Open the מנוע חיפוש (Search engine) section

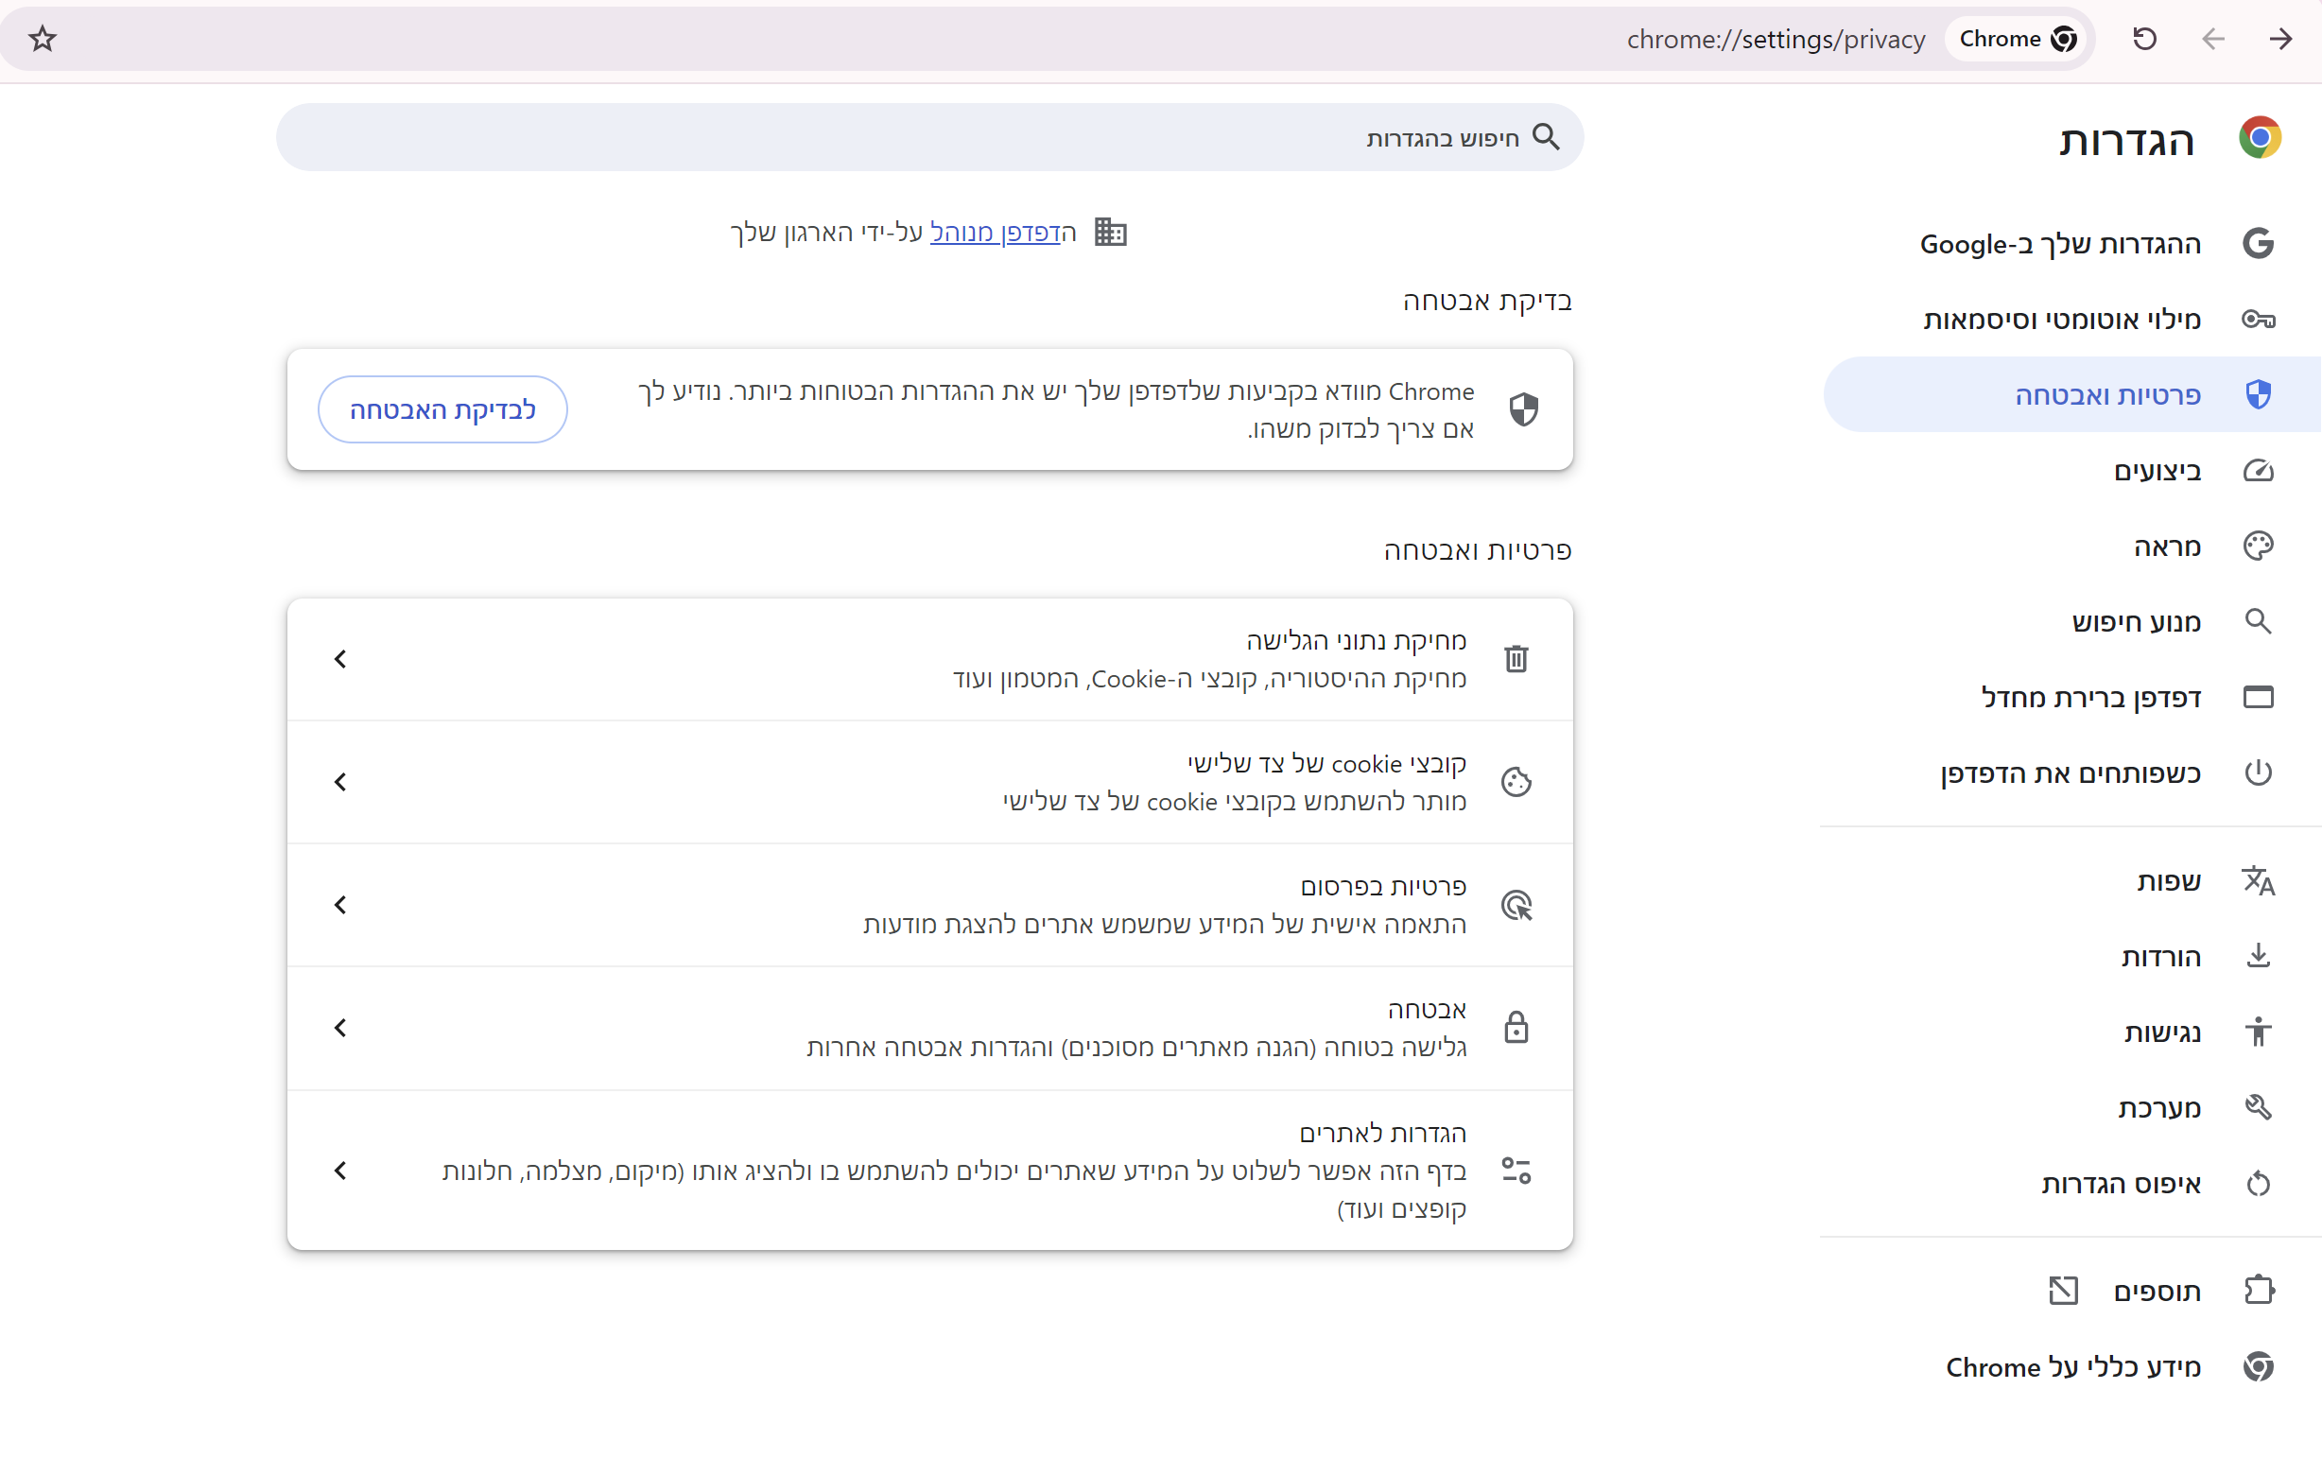coord(2136,622)
